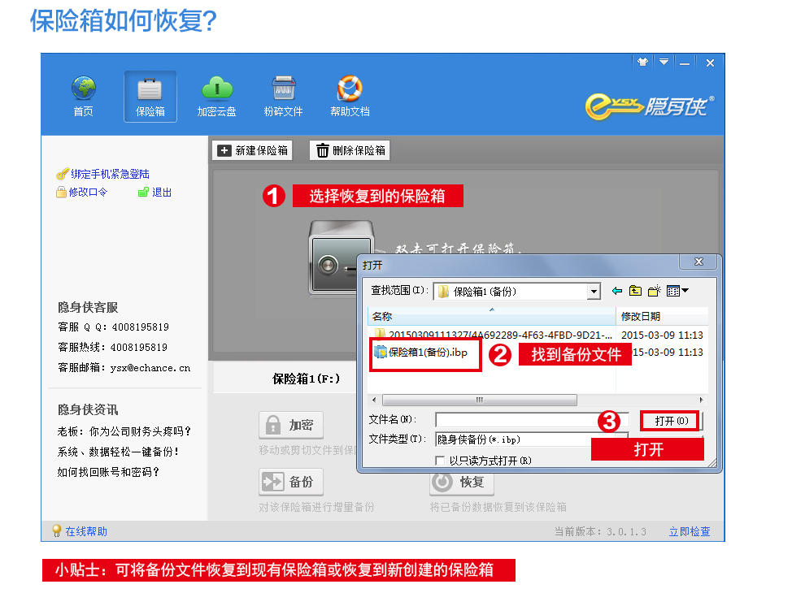
Task: Click the scroll right arrow of file list
Action: click(702, 400)
